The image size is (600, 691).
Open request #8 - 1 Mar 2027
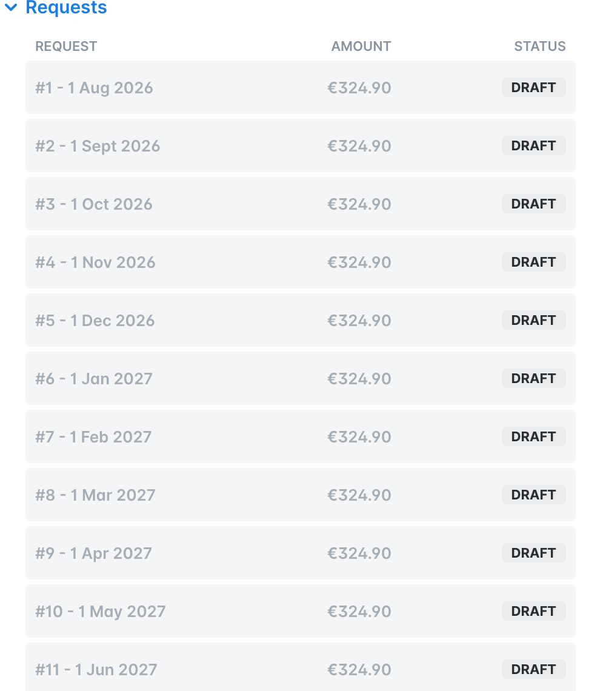301,495
